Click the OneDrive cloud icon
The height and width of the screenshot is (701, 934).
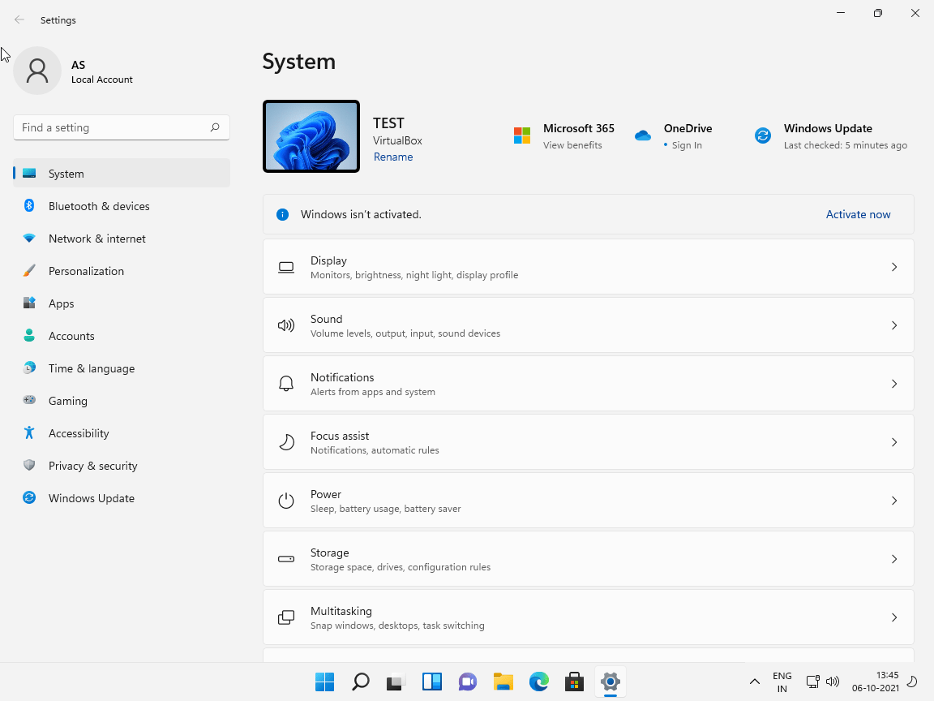[643, 135]
